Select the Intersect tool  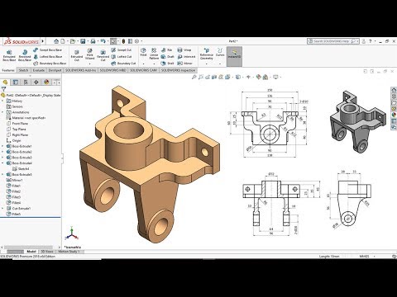tap(186, 57)
